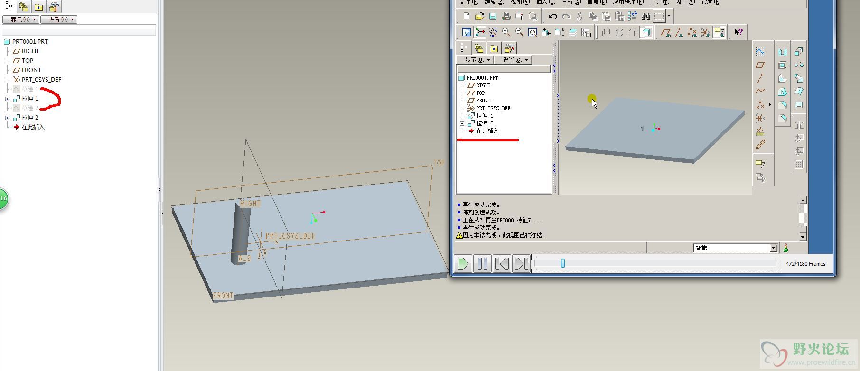Click the Sketch tool icon in right toolbar
The height and width of the screenshot is (371, 860).
point(760,51)
